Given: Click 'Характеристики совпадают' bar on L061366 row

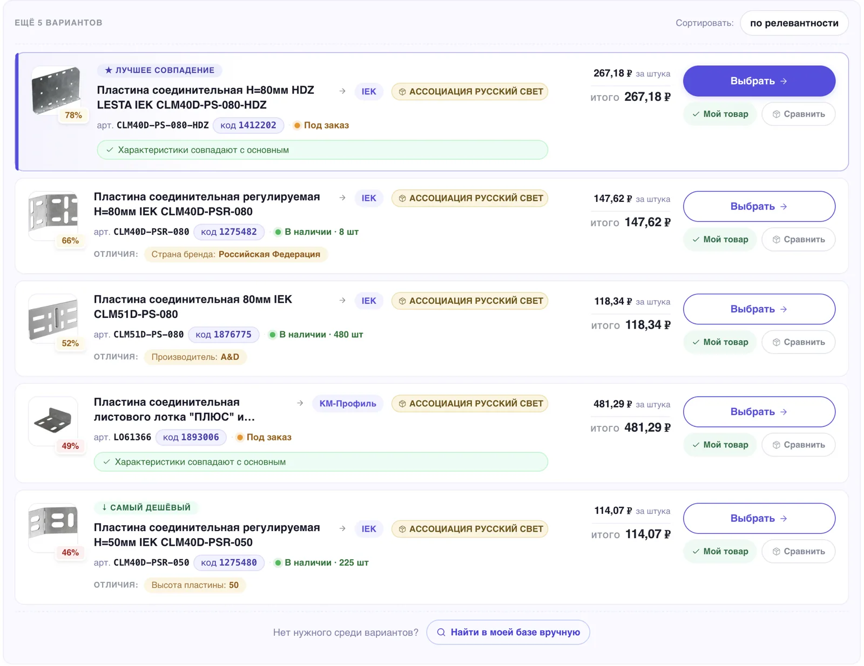Looking at the screenshot, I should (321, 462).
